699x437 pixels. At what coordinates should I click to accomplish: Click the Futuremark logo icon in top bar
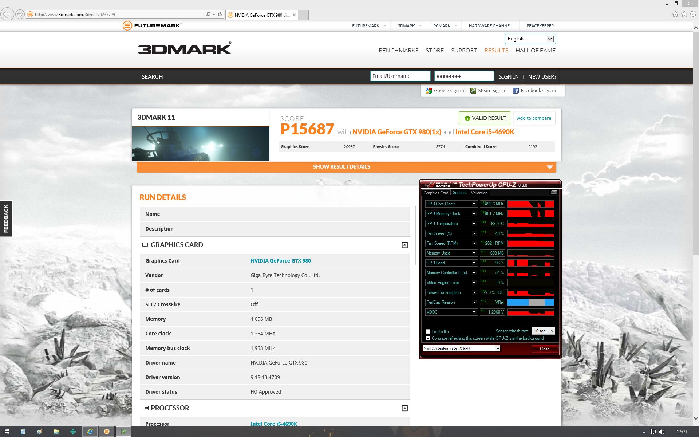[127, 25]
